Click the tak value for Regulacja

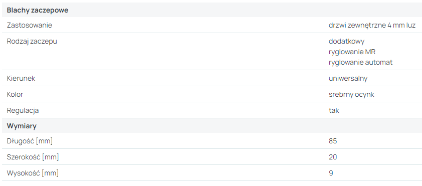click(x=334, y=110)
